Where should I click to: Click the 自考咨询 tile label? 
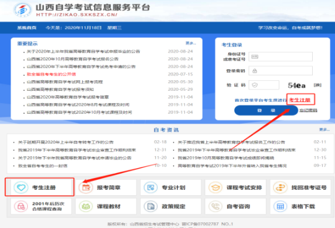pos(238,206)
